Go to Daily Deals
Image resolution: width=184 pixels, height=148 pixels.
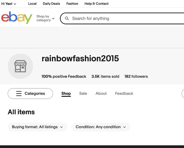(51, 4)
